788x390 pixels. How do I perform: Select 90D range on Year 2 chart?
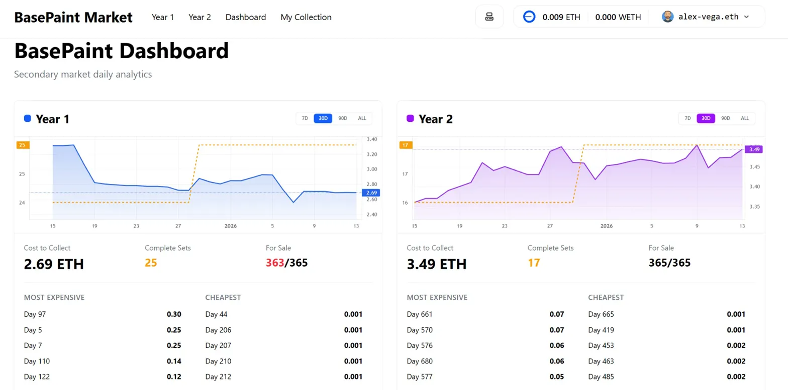click(726, 118)
